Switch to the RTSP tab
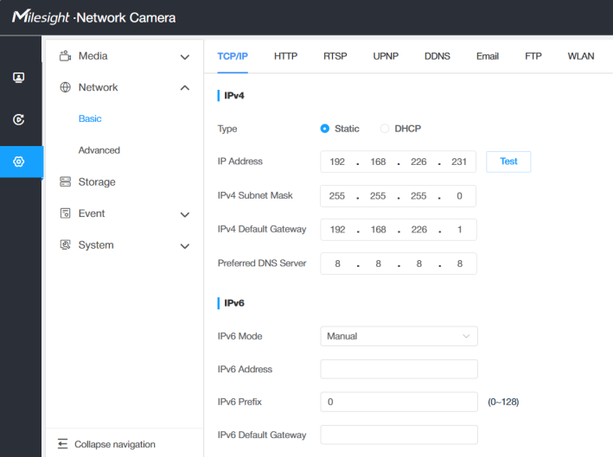Viewport: 613px width, 457px height. coord(335,56)
